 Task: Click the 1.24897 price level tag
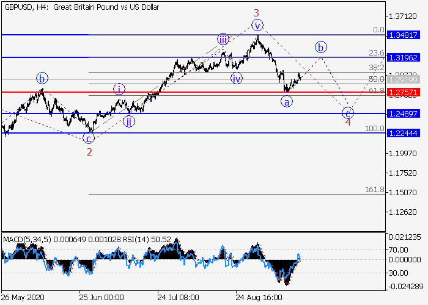[402, 114]
